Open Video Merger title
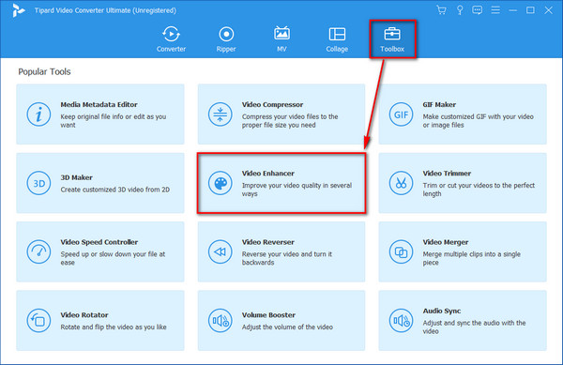This screenshot has height=365, width=563. tap(445, 242)
